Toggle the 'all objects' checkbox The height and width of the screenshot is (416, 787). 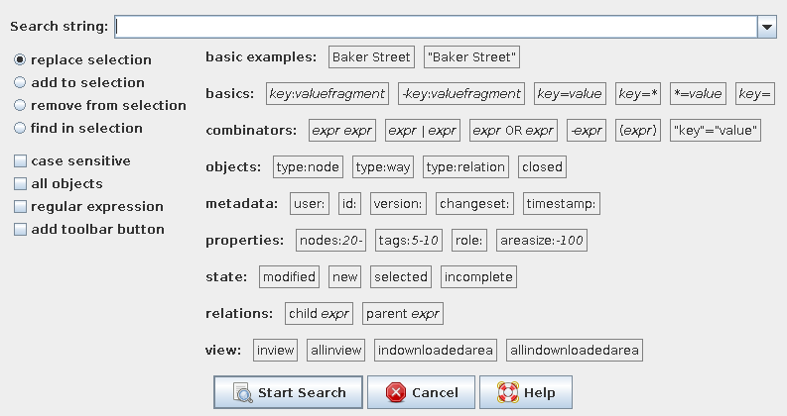(x=20, y=184)
